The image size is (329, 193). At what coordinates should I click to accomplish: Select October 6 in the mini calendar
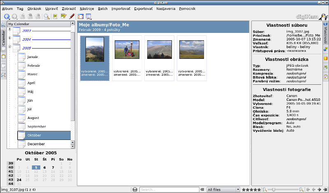pyautogui.click(x=44, y=167)
